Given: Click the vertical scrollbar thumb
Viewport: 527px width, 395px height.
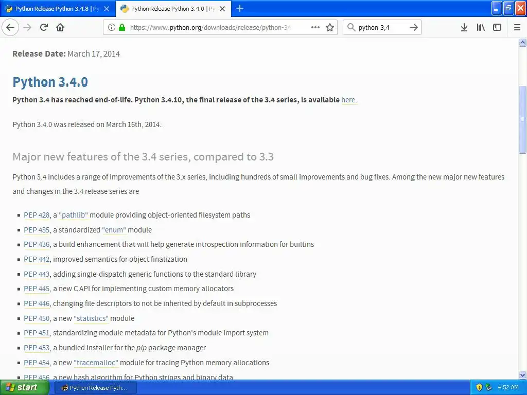Looking at the screenshot, I should pos(522,119).
